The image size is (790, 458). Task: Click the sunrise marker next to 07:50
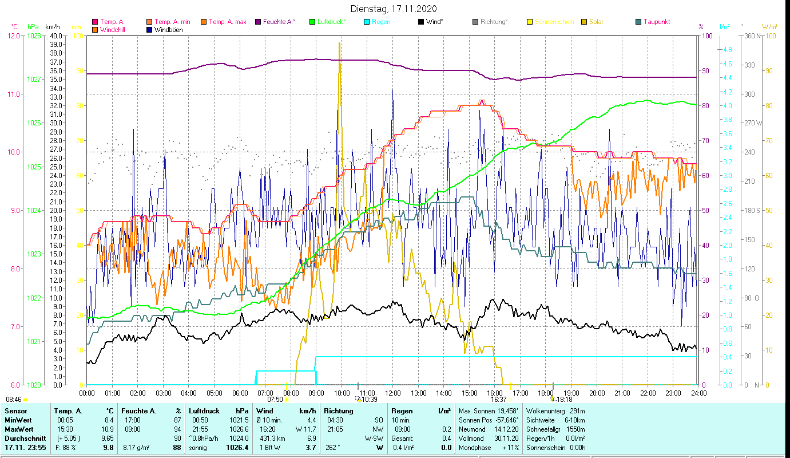pyautogui.click(x=286, y=400)
